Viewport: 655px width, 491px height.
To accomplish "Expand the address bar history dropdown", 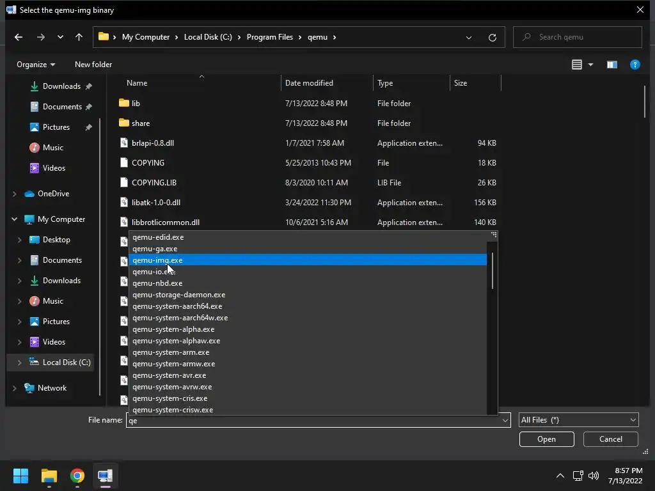I will point(469,38).
